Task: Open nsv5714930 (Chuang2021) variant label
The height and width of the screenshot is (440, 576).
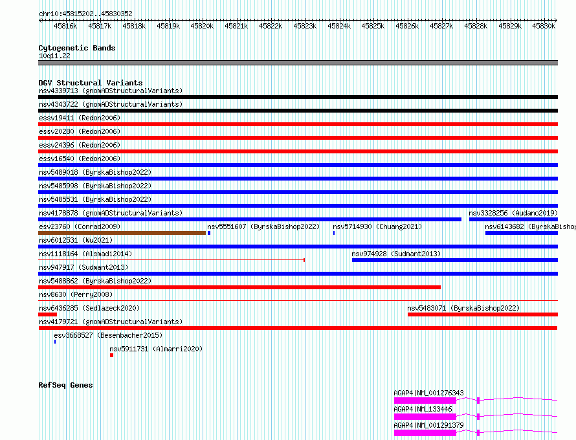Action: tap(377, 226)
